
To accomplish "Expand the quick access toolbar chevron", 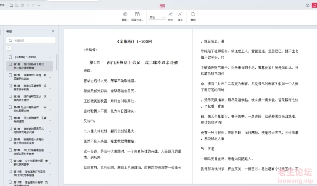I will point(38,5).
